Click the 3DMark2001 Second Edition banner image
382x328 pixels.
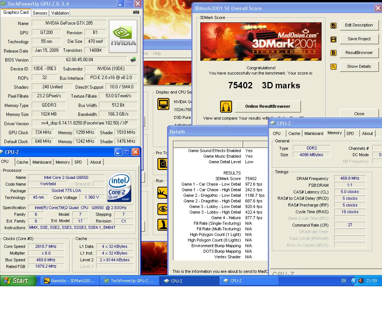click(261, 42)
